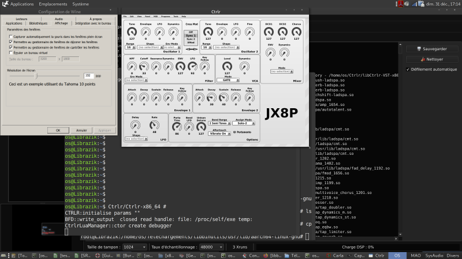Viewport: 462px width, 259px height.
Task: Toggle window manager decorate windows checkbox
Action: coord(11,42)
